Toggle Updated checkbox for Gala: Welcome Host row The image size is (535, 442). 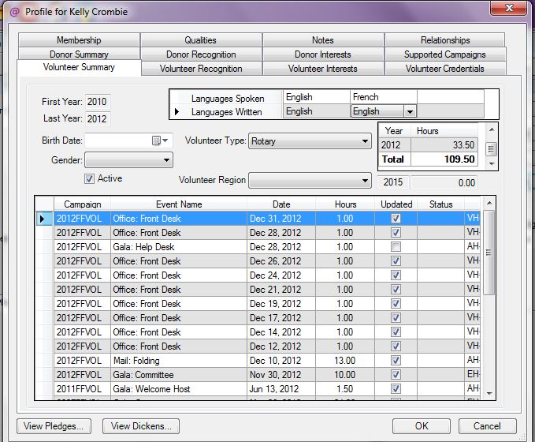point(396,388)
